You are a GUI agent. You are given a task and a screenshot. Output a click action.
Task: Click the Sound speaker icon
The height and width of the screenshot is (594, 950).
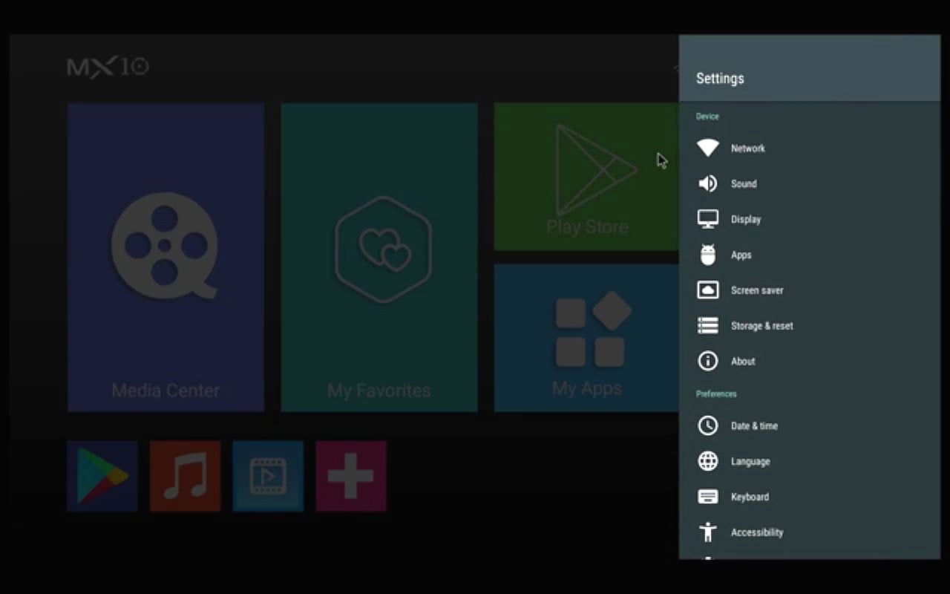708,183
